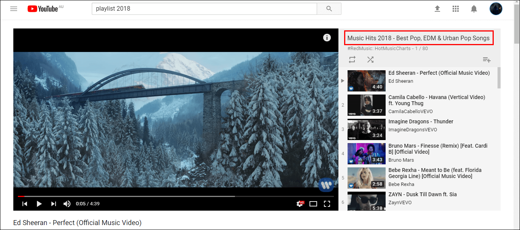The image size is (520, 230).
Task: Toggle loop playlist
Action: (x=352, y=60)
